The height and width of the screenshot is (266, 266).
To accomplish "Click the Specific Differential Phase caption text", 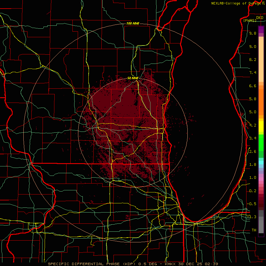I will coord(133,264).
